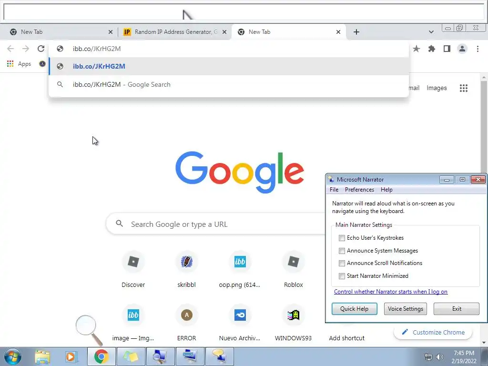This screenshot has height=366, width=488.
Task: Open the Apps shortcut in bookmarks bar
Action: click(x=19, y=64)
